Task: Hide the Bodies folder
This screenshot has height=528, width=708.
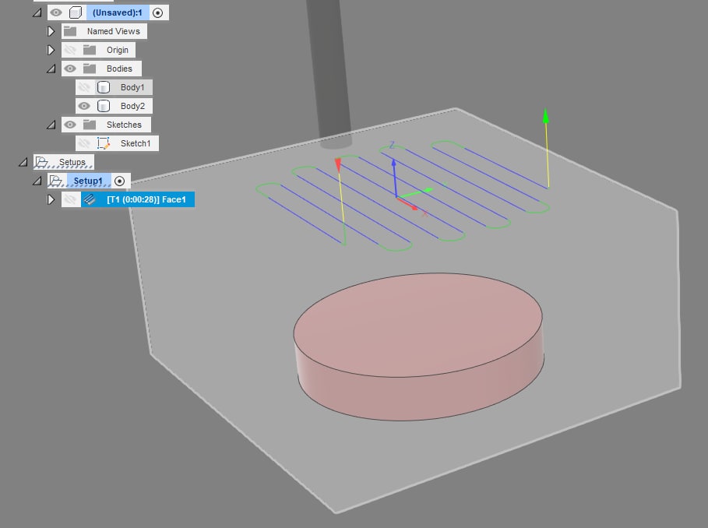Action: click(x=70, y=69)
